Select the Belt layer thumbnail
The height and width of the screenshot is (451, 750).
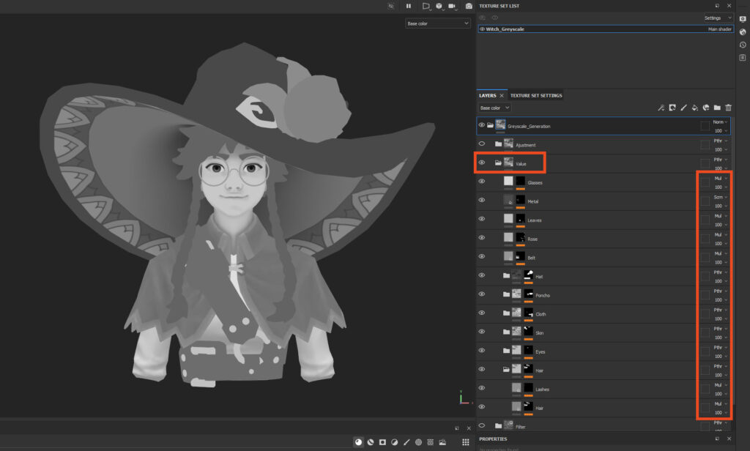[508, 257]
